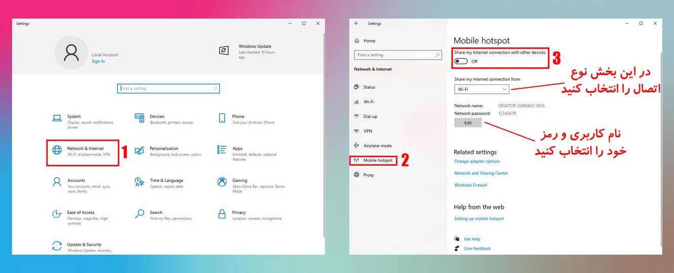The width and height of the screenshot is (674, 273).
Task: Open the Personalization category icon
Action: coord(139,150)
